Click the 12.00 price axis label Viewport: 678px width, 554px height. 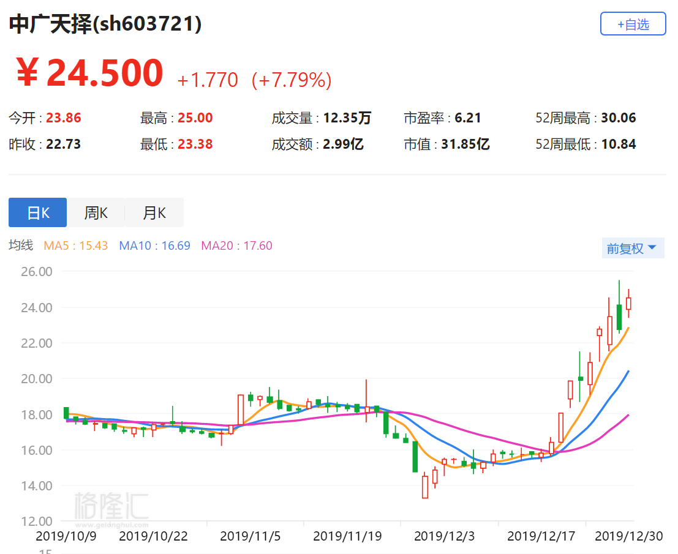click(x=37, y=521)
